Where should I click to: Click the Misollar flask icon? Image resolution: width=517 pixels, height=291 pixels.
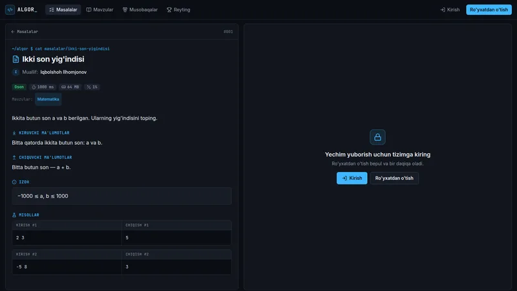point(14,215)
